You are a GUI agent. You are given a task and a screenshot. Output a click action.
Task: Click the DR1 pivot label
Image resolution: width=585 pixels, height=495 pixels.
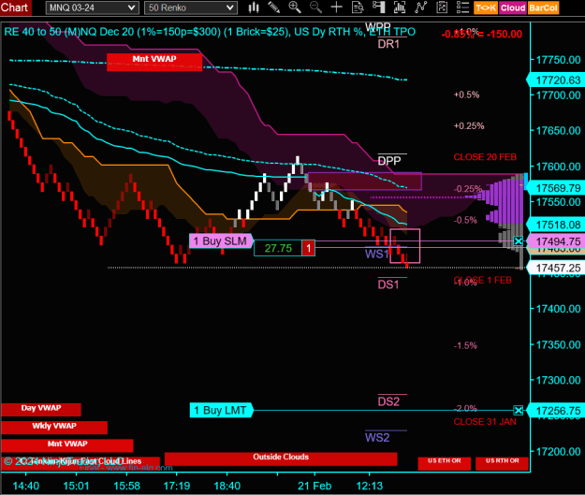tap(388, 44)
